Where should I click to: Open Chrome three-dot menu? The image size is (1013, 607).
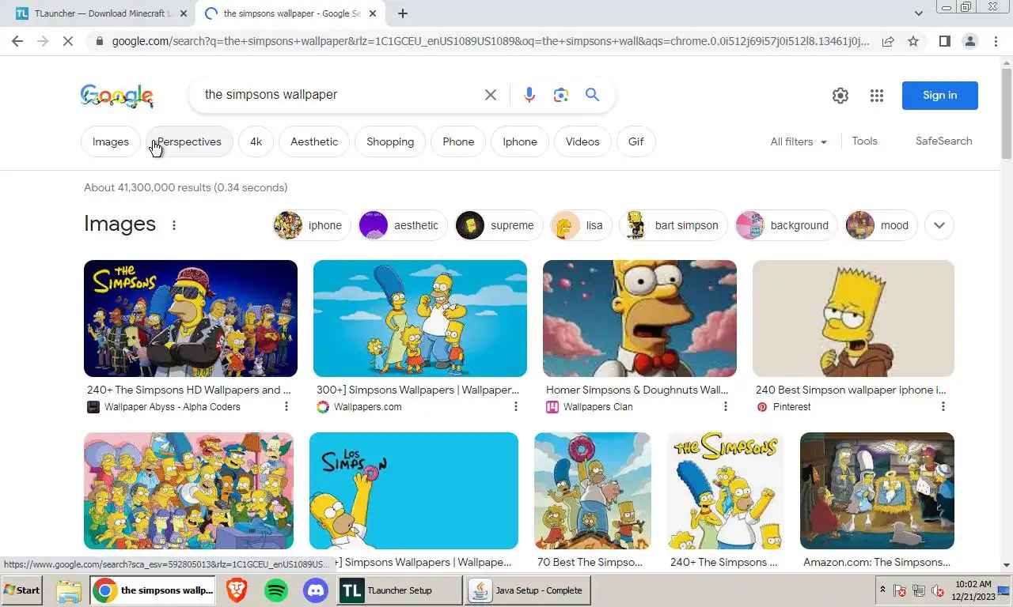pos(996,41)
